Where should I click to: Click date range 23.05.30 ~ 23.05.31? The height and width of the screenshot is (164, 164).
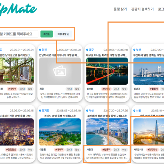pyautogui.click(x=69, y=50)
